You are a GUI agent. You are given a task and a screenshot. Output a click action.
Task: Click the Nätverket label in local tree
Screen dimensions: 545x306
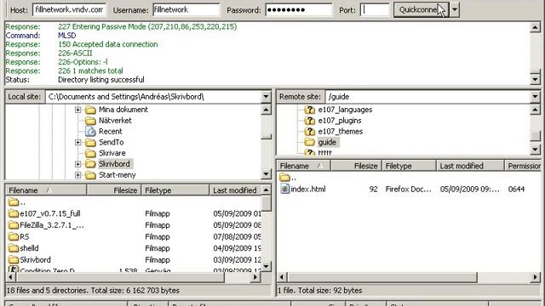pos(115,121)
